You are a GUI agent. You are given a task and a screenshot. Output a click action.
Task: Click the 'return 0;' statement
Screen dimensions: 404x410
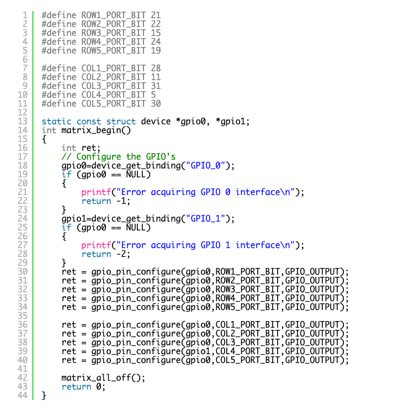point(83,386)
